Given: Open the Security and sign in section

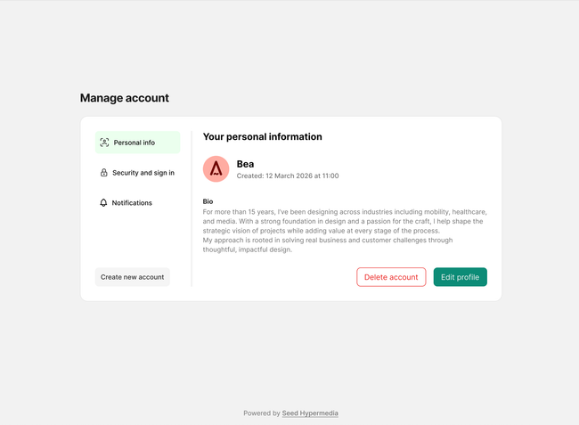Looking at the screenshot, I should pyautogui.click(x=143, y=173).
